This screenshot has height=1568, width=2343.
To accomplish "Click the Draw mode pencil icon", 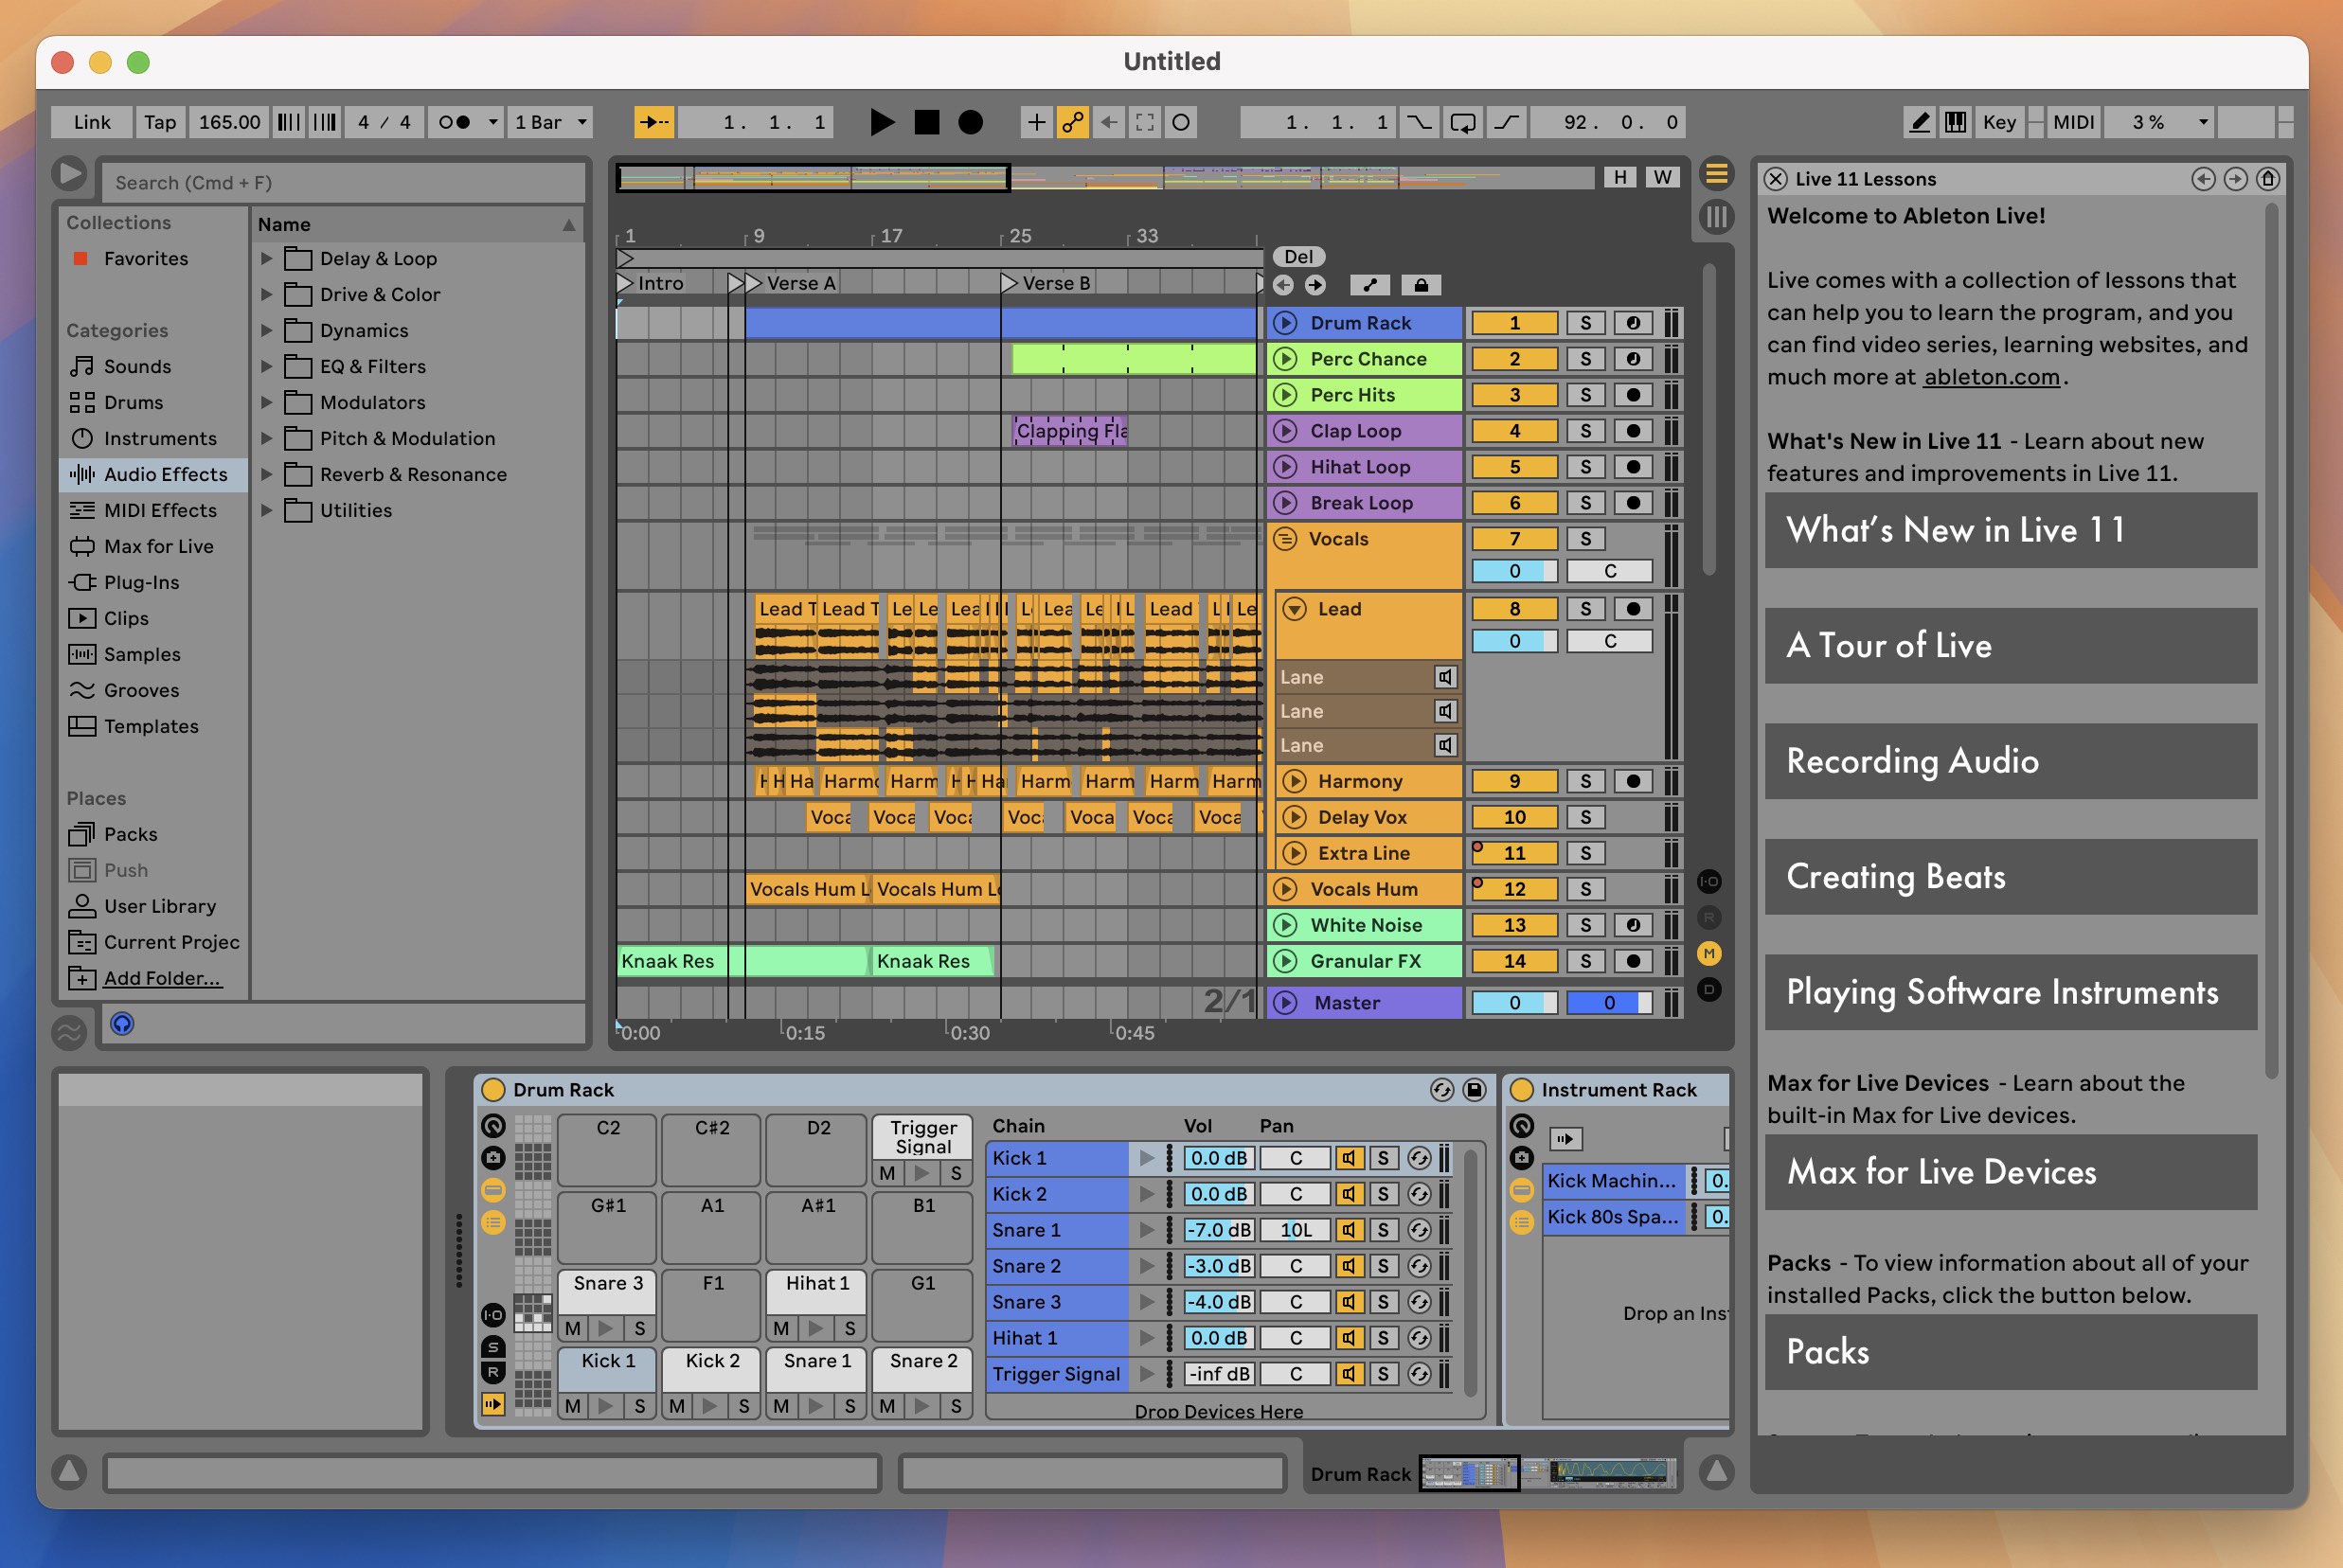I will click(x=1922, y=121).
